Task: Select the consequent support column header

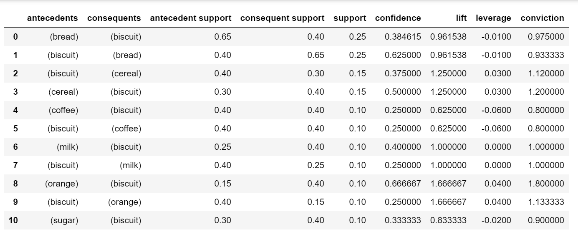Action: 282,18
